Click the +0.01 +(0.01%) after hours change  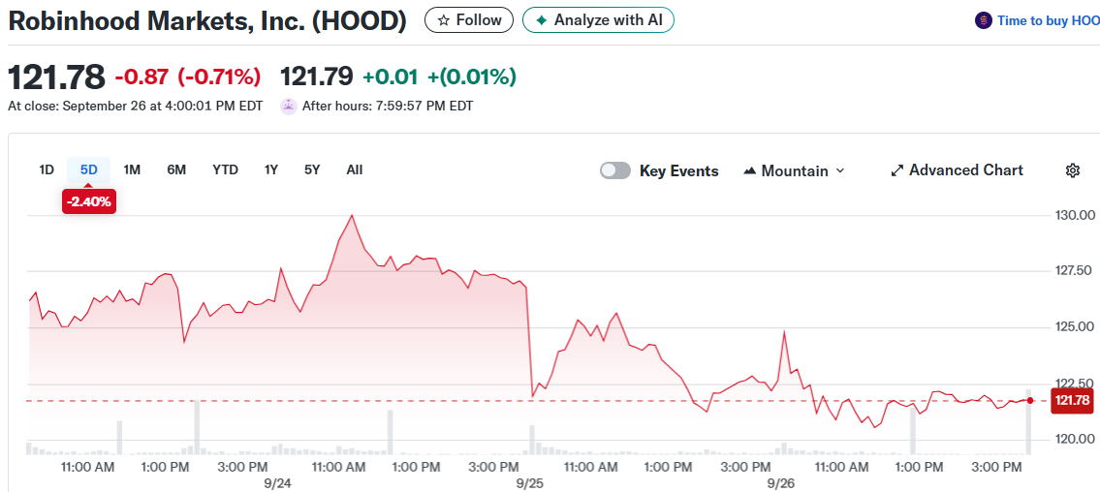tap(439, 77)
